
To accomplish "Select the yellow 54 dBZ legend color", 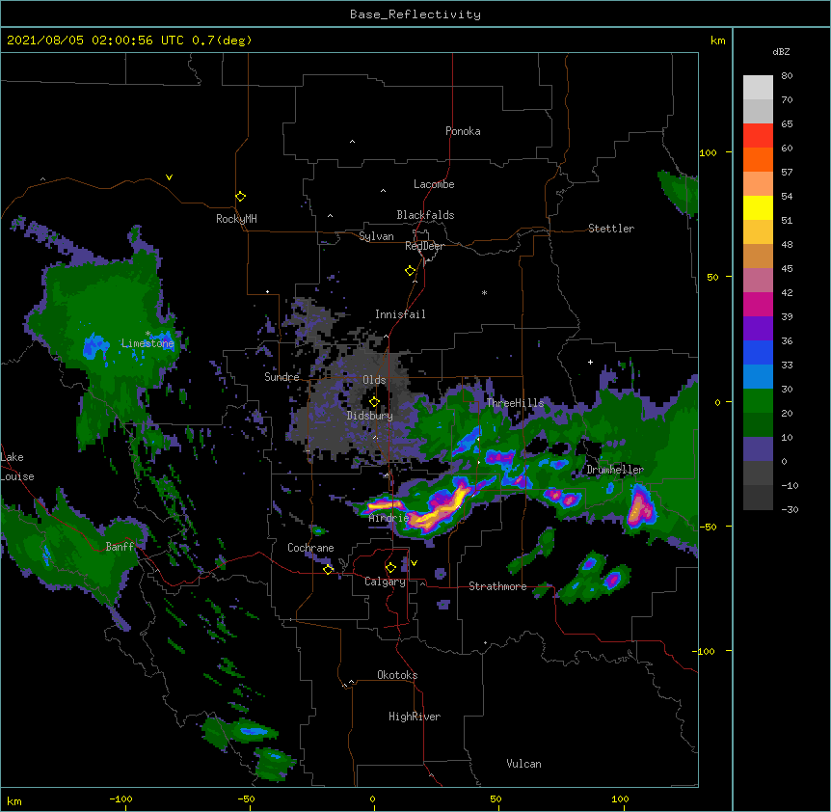I will click(x=758, y=207).
